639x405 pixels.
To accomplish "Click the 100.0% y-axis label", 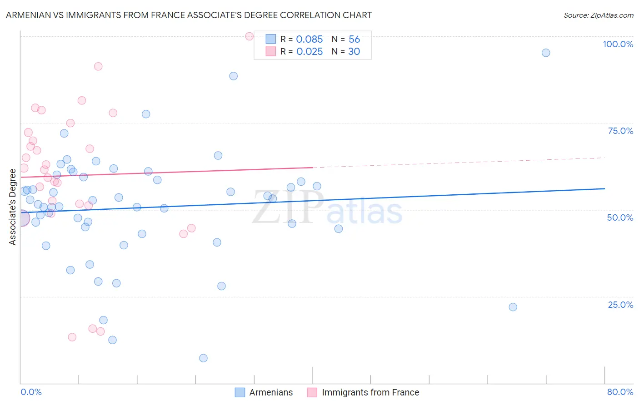I will (x=618, y=44).
